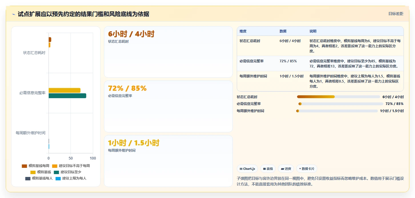The height and width of the screenshot is (198, 415).
Task: Click 必需信息完整率 in the table's second row
Action: point(252,61)
